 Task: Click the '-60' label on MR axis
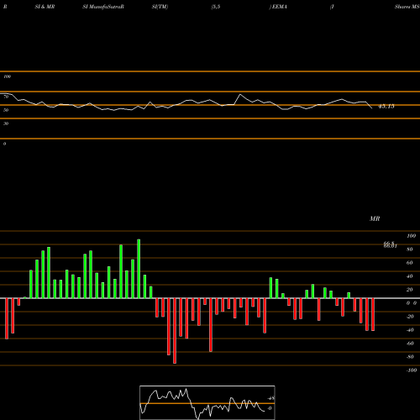click(x=410, y=344)
